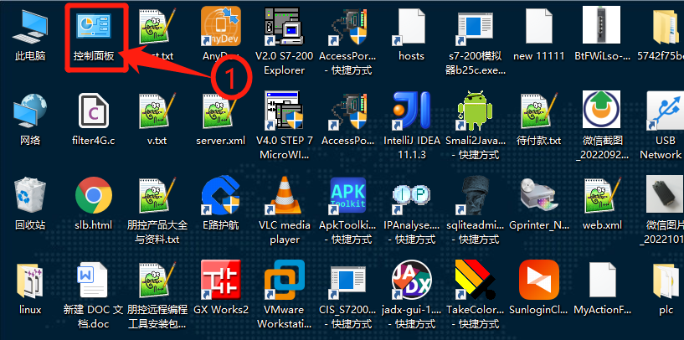Launch IntelliJ IDEA 11.1.3 icon
The height and width of the screenshot is (340, 684).
click(412, 112)
